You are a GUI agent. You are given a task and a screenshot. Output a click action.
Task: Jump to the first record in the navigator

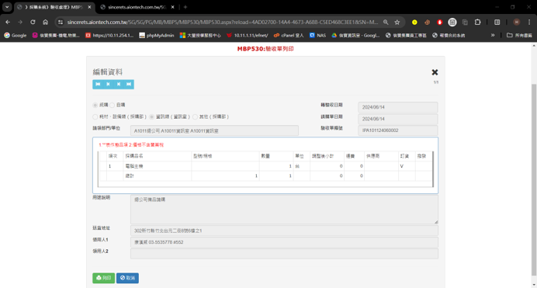tap(98, 85)
